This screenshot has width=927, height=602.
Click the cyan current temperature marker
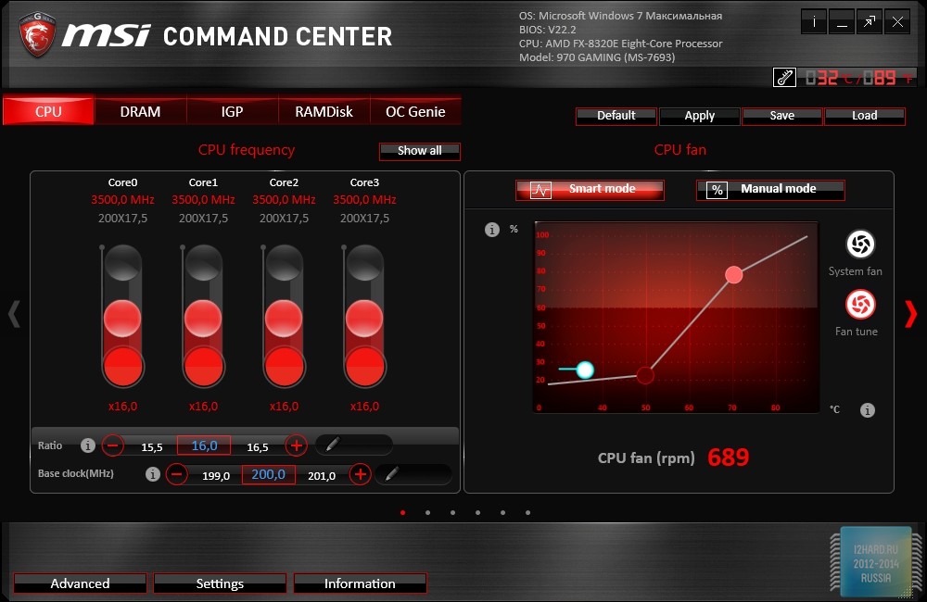point(585,370)
